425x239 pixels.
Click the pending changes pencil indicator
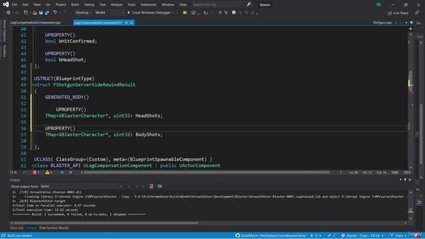(331, 236)
